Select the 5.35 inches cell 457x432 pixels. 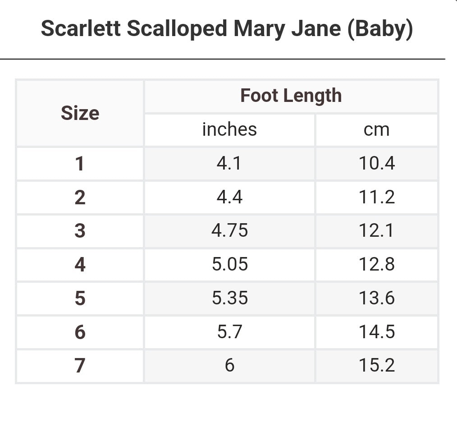pos(229,298)
